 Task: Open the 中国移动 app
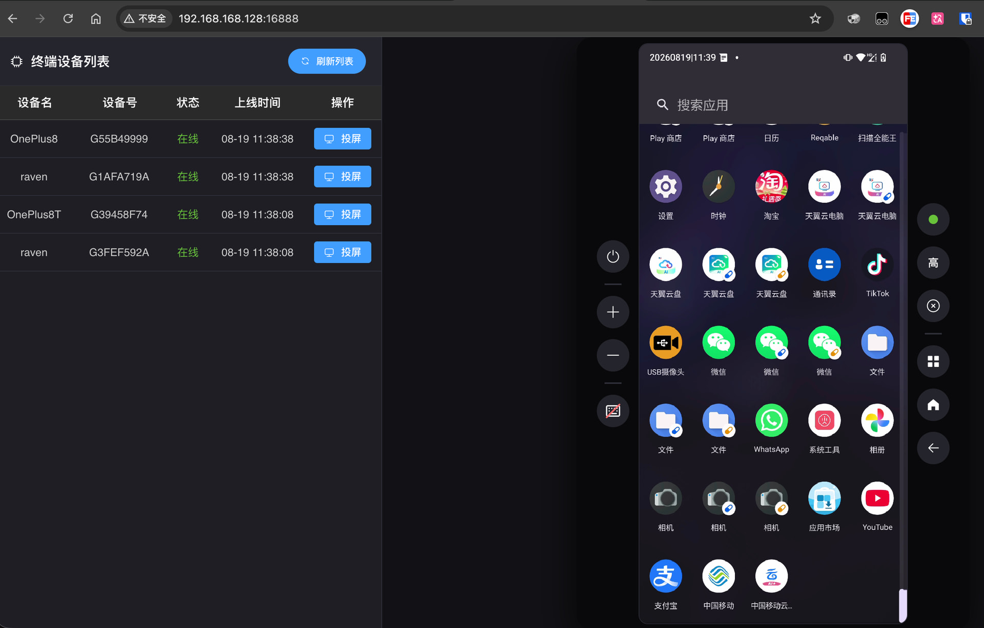coord(719,576)
